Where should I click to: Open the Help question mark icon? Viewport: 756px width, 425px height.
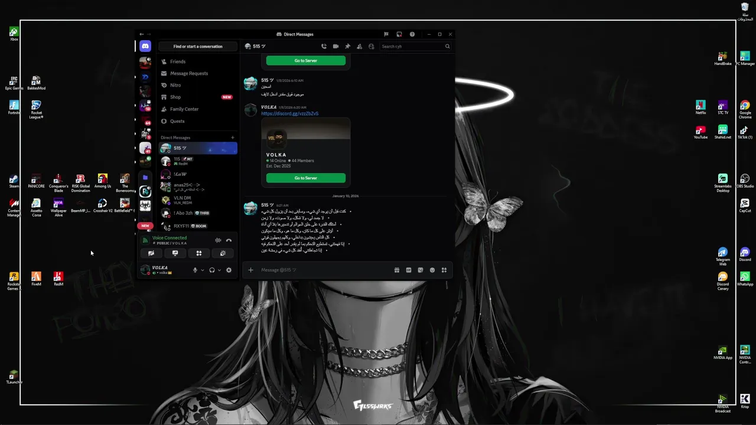412,34
